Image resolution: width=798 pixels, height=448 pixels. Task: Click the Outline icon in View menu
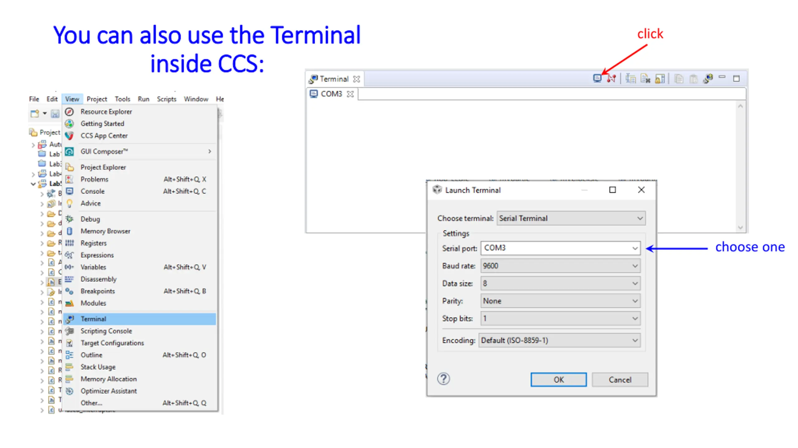tap(70, 355)
